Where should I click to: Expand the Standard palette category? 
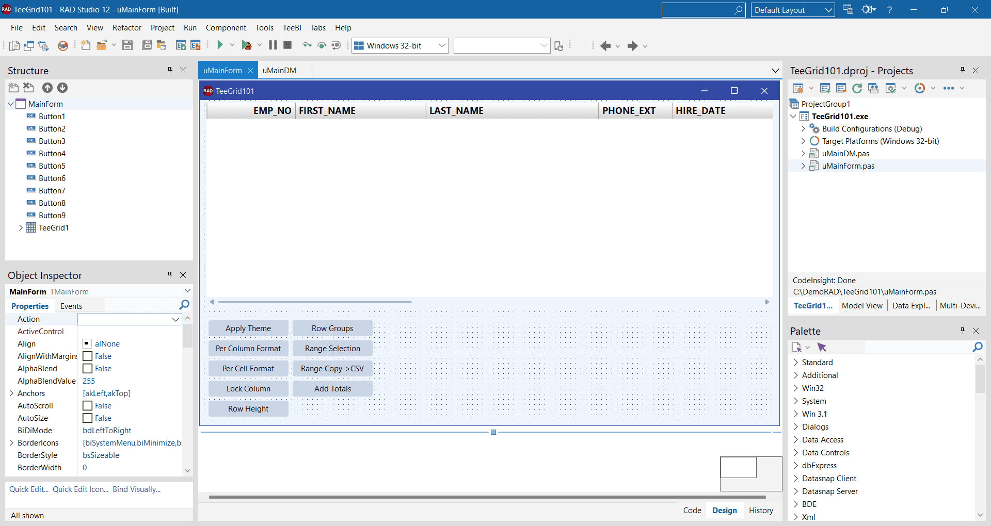796,363
